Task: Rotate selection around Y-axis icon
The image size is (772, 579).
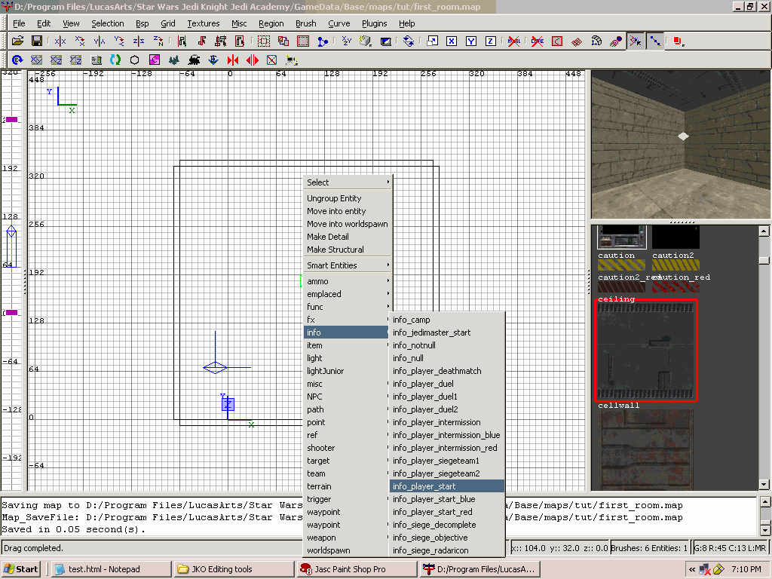Action: click(118, 41)
